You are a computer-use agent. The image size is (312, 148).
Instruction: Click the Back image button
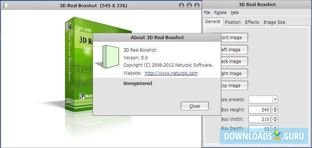(234, 62)
